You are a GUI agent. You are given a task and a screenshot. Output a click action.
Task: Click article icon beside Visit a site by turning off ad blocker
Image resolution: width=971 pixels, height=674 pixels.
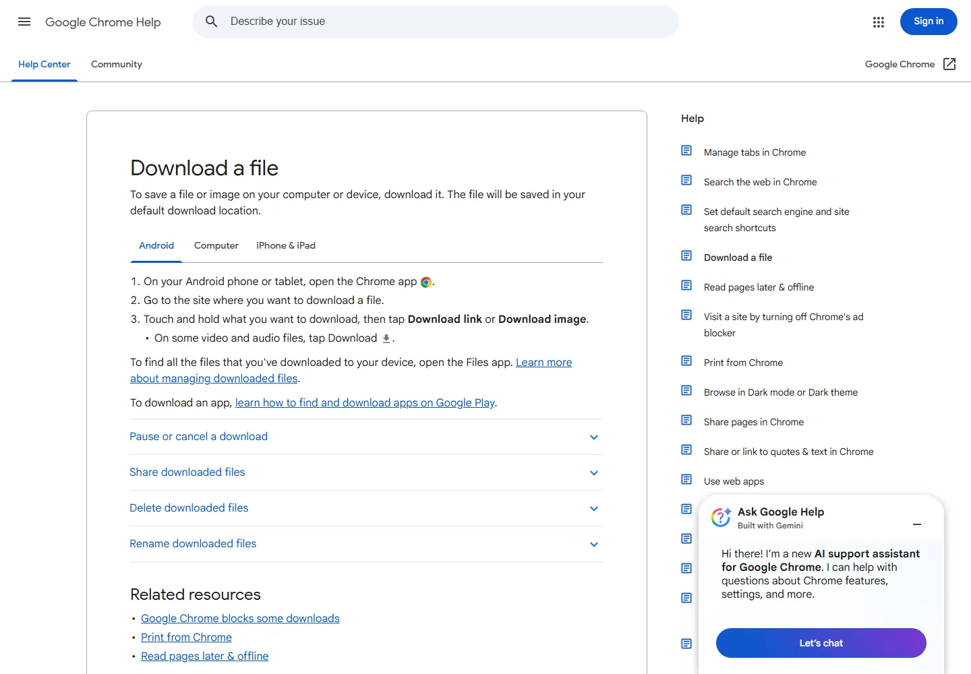[686, 315]
